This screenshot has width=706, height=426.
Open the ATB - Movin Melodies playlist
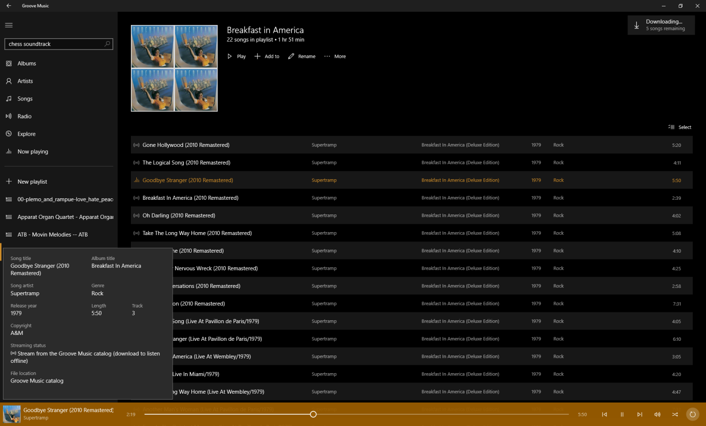click(59, 235)
